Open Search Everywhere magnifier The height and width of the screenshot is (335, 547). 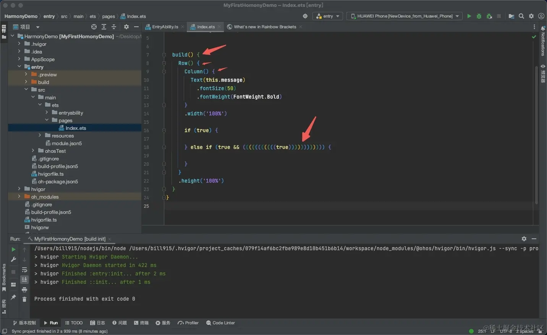[521, 16]
